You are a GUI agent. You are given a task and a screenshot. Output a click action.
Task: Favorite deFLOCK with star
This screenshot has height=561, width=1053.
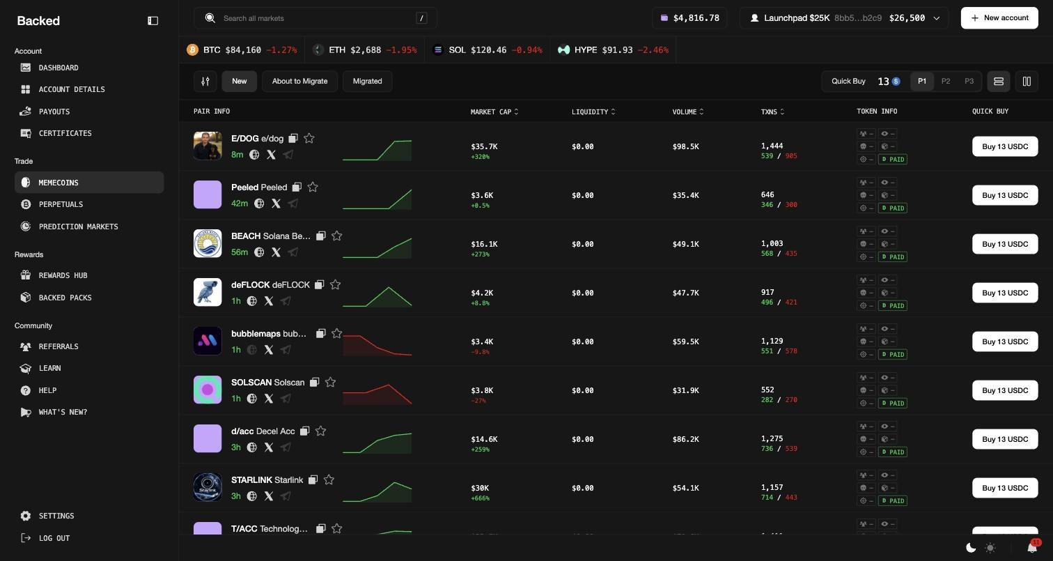[x=335, y=285]
